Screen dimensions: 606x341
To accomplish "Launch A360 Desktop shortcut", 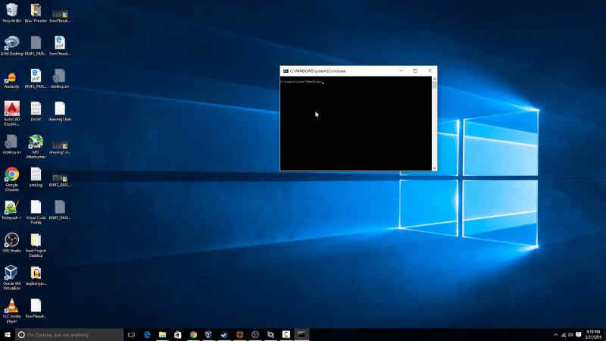I will pos(11,45).
